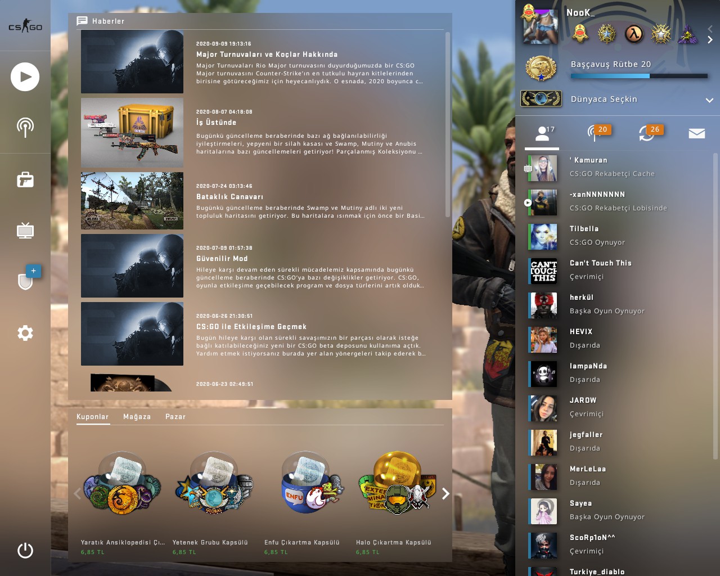
Task: Select friend -xanNNNNNNN
Action: point(619,202)
